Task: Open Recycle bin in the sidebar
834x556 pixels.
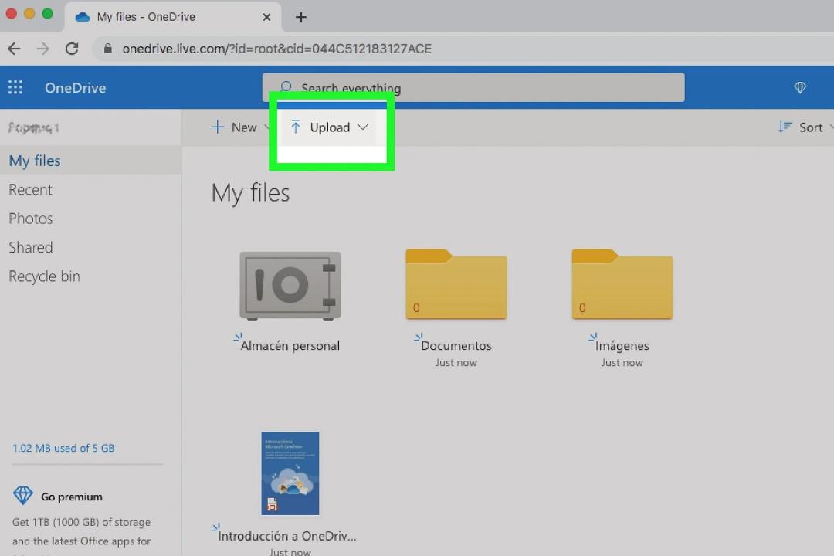Action: tap(45, 276)
